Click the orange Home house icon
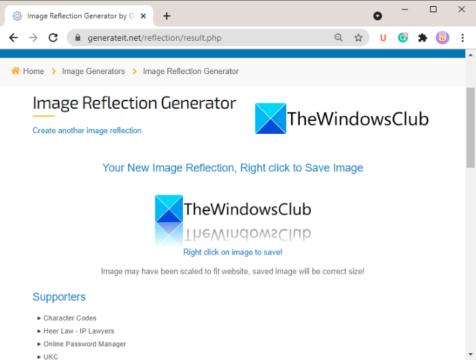 [x=16, y=71]
